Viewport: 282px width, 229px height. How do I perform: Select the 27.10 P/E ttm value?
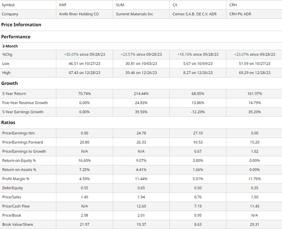198,133
